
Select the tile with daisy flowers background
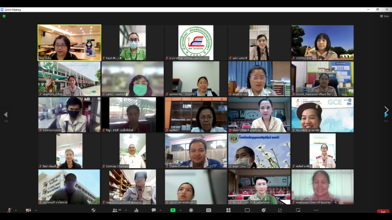259,151
